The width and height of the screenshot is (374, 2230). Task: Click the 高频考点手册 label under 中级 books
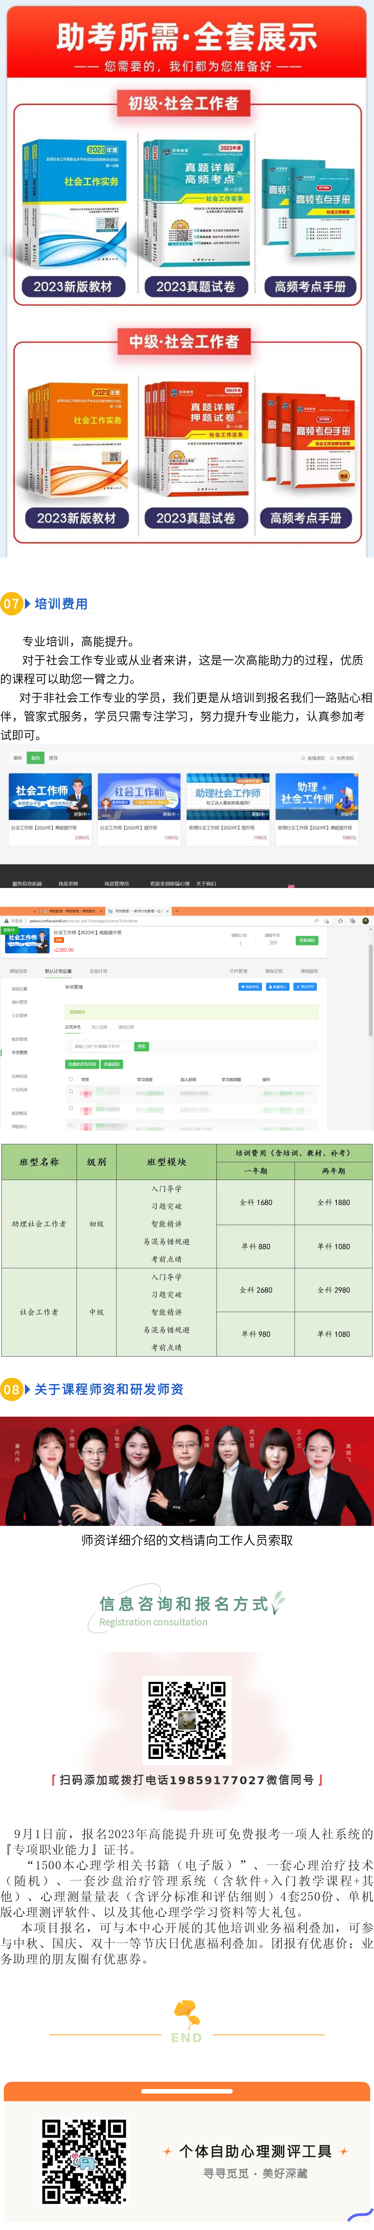point(306,518)
